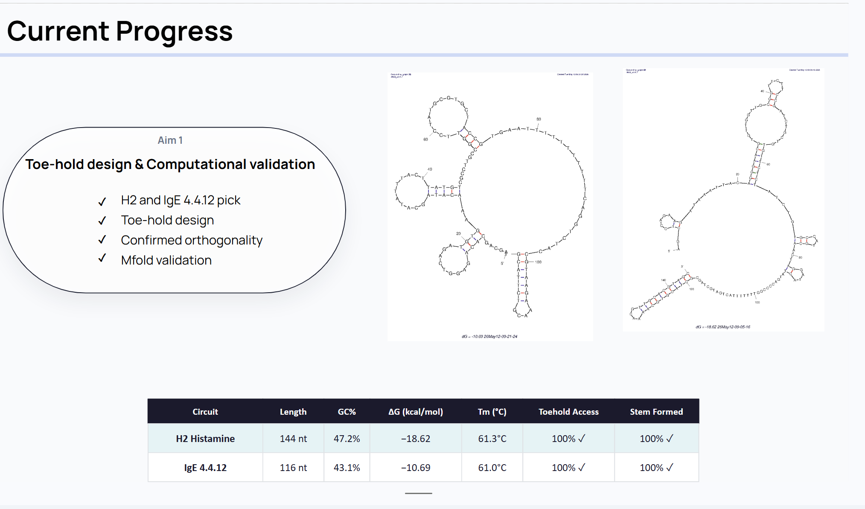Click the Current Progress slide title

120,31
